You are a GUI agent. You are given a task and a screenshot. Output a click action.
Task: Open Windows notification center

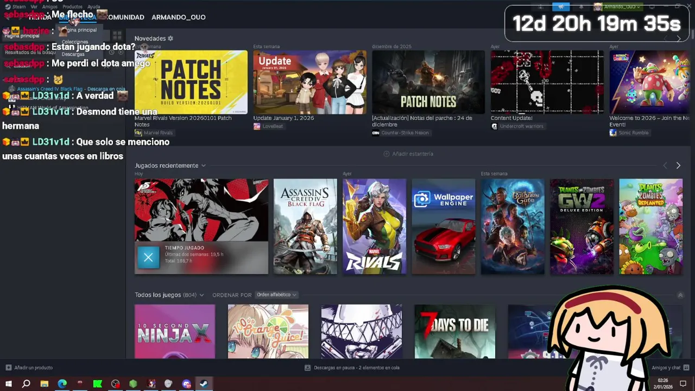[x=684, y=384]
